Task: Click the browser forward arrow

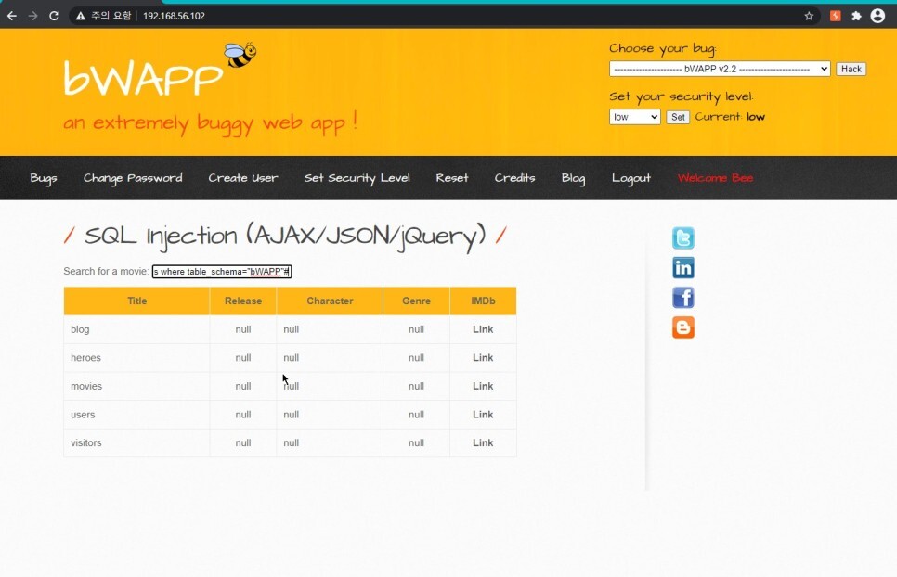Action: [x=33, y=16]
